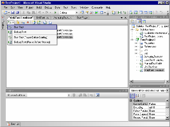Click Property Pages icon in Properties panel
Image resolution: width=170 pixels, height=127 pixels.
143,96
